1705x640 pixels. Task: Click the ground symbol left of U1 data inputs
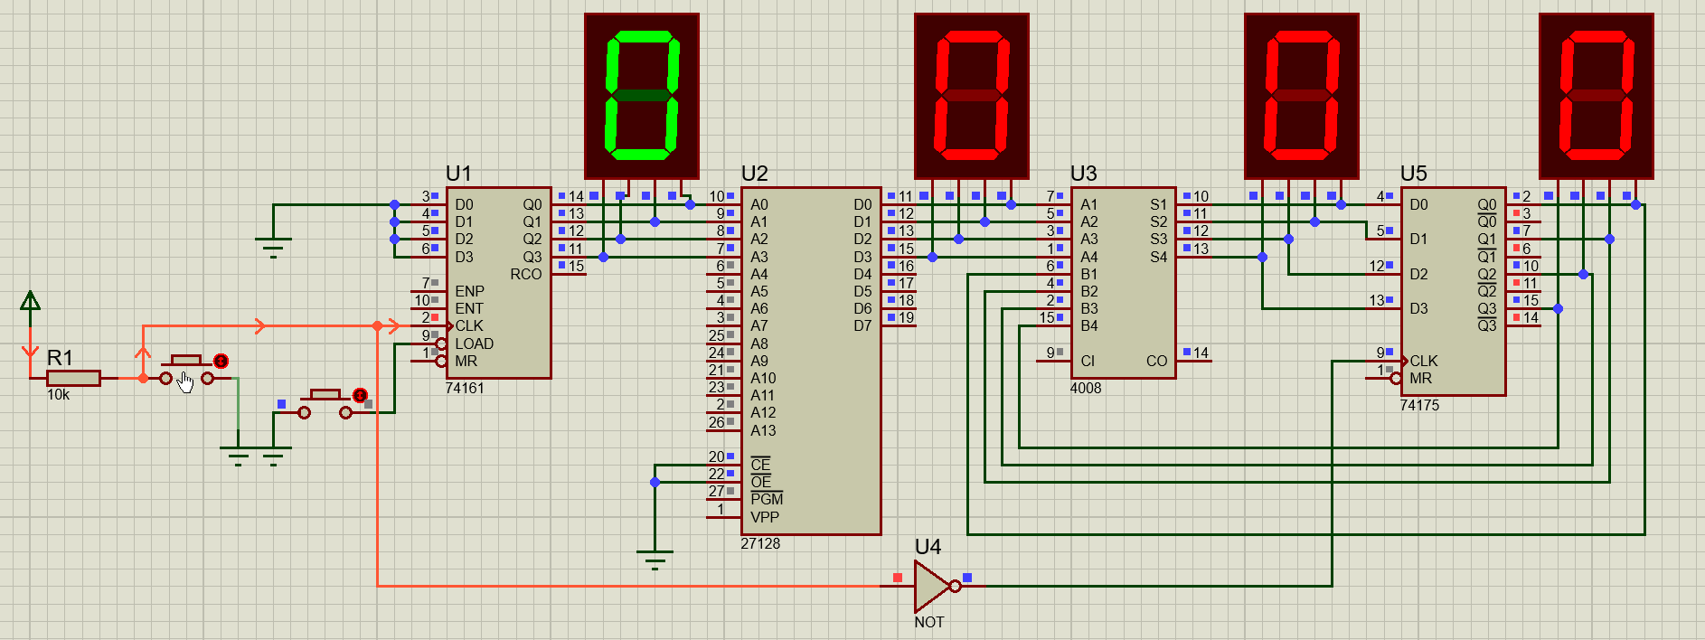(273, 247)
